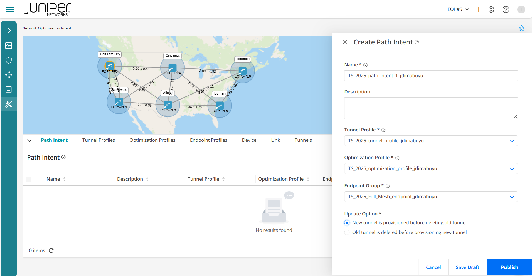The image size is (532, 276).
Task: Select new tunnel provisioned before deleting option
Action: click(347, 223)
